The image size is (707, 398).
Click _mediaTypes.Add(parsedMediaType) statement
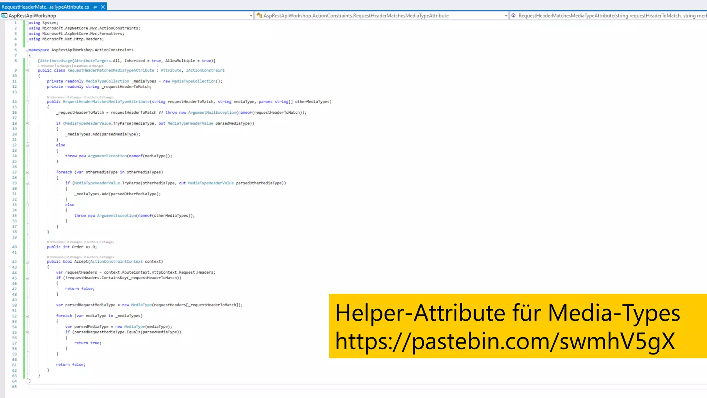(x=103, y=134)
